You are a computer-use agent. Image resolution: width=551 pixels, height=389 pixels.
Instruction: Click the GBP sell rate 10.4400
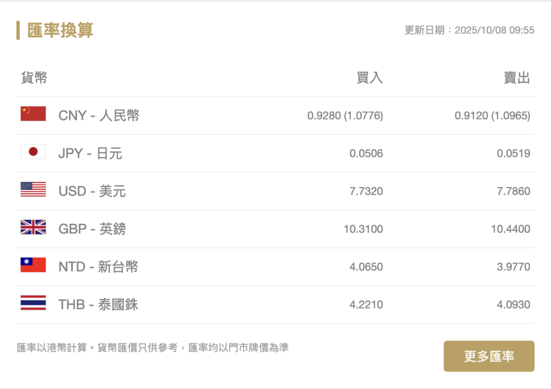click(x=511, y=229)
